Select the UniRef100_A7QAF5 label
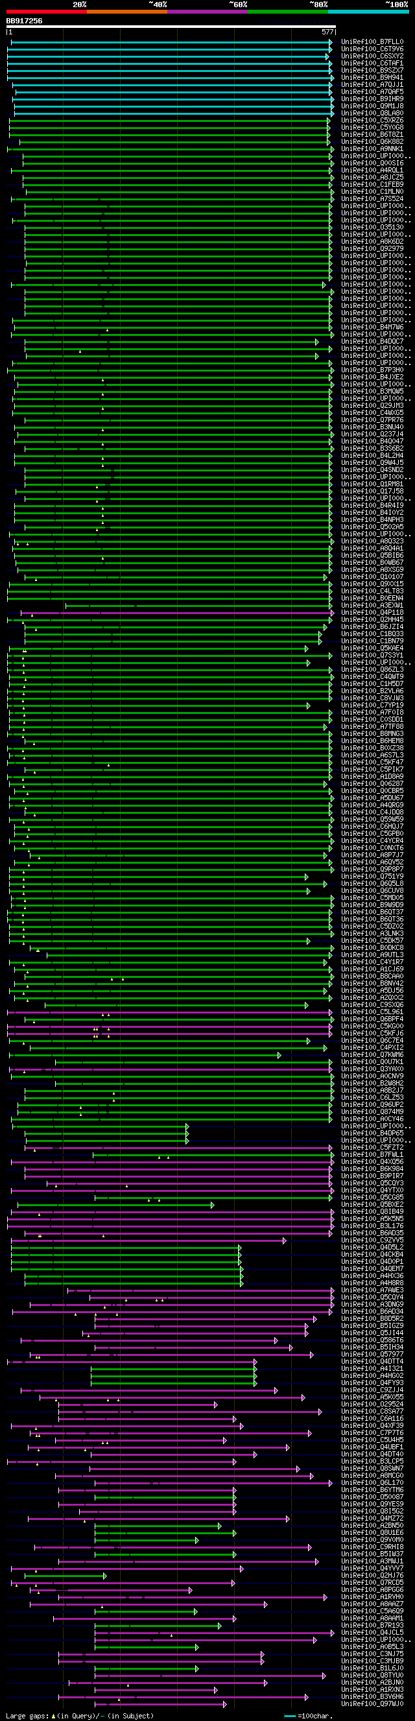Screen dimensions: 415x1721 pos(372,91)
